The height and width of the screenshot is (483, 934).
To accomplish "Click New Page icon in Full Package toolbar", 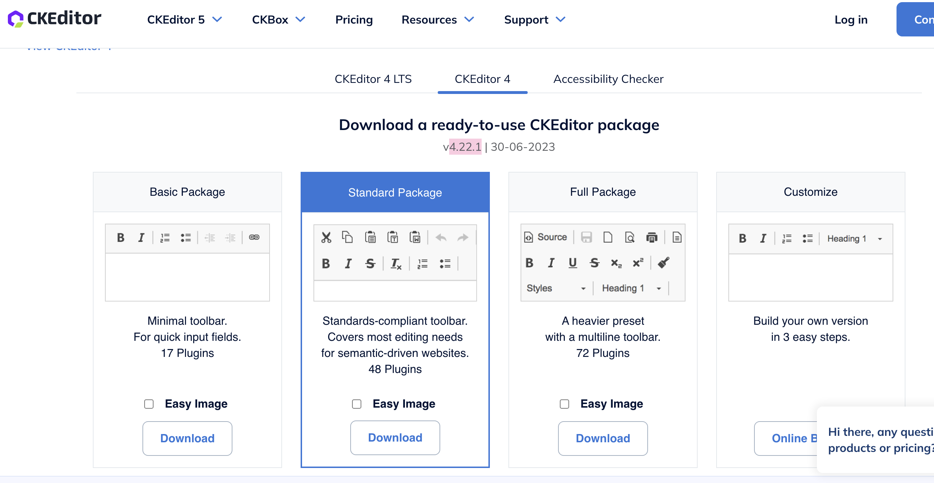I will point(608,237).
